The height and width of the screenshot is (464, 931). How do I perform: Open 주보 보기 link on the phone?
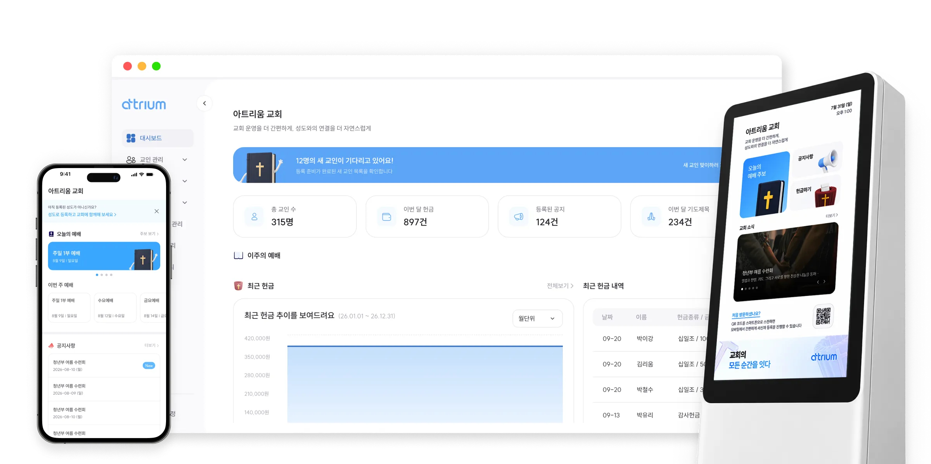(149, 234)
